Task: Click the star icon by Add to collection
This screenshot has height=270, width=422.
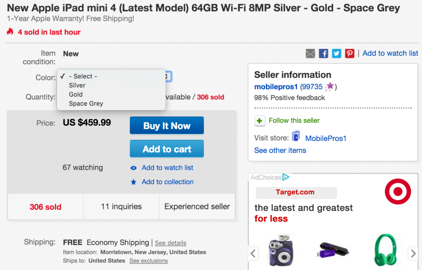Action: 133,182
